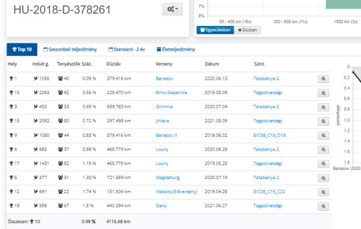The width and height of the screenshot is (361, 229).
Task: Open Tagszövetségi level for Slany row
Action: pos(268,205)
